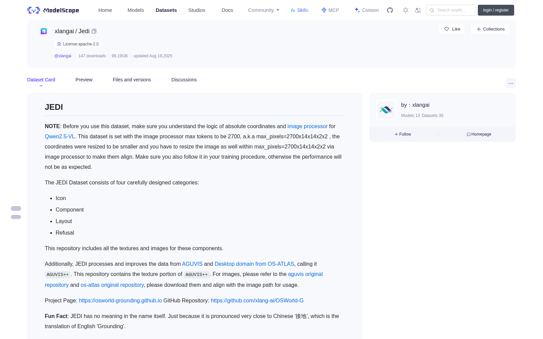
Task: Copy the xlangai/Jedi dataset name
Action: (x=94, y=31)
